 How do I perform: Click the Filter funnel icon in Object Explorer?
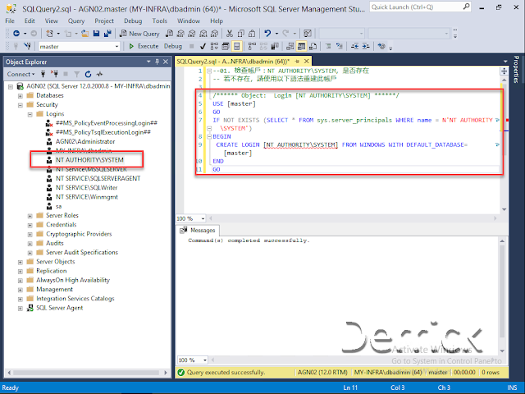point(76,74)
